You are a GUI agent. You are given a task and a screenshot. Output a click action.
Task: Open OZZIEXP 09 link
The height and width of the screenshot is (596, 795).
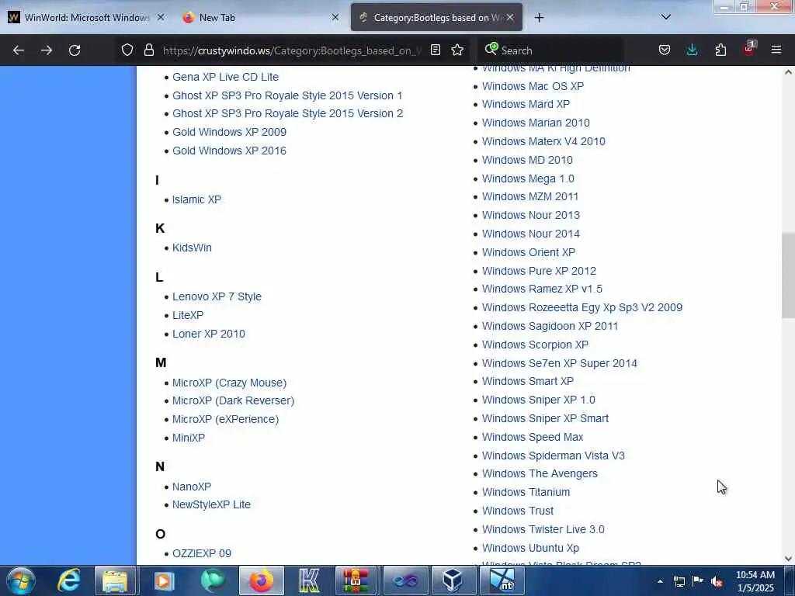click(x=202, y=553)
